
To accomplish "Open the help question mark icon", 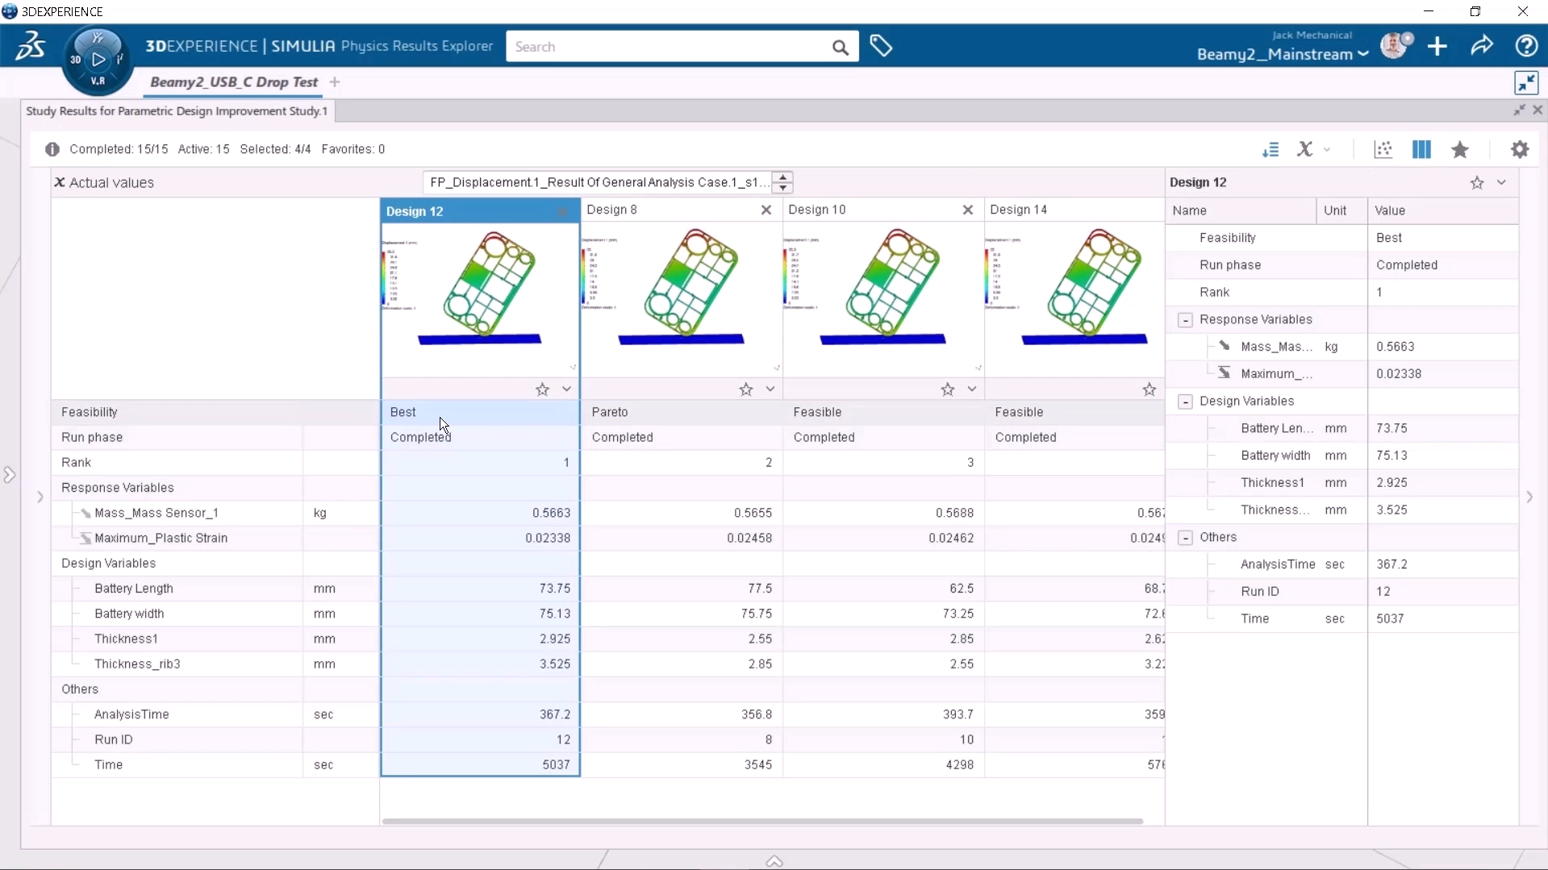I will (1526, 46).
